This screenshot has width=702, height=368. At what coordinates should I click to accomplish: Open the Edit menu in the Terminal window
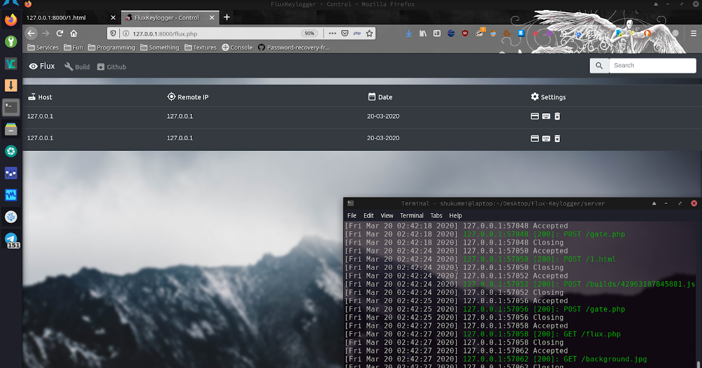click(x=369, y=215)
